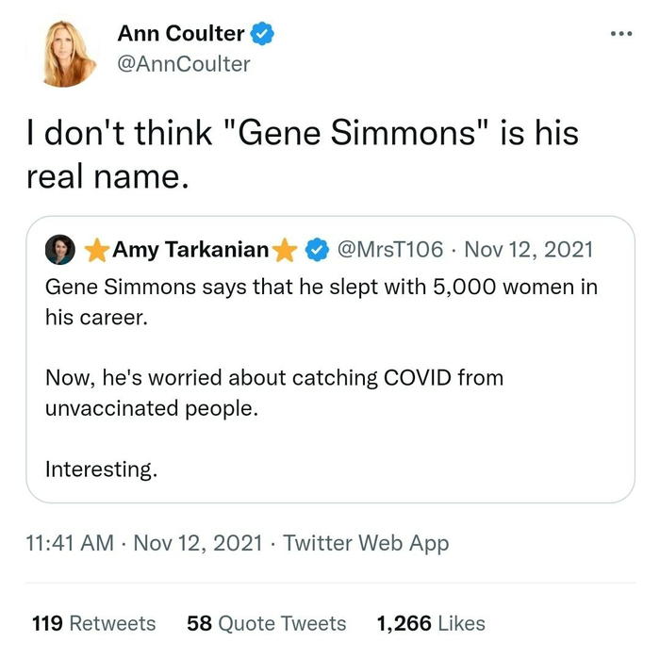Image resolution: width=660 pixels, height=658 pixels.
Task: Click the verified badge next to @MrsT106
Action: click(316, 251)
